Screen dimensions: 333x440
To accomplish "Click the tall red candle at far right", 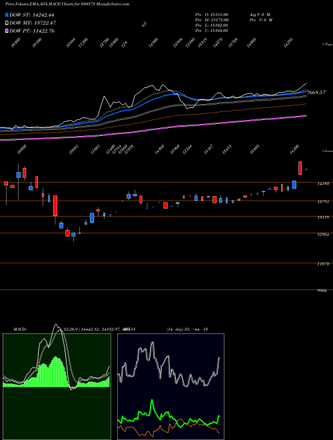I will 300,168.
